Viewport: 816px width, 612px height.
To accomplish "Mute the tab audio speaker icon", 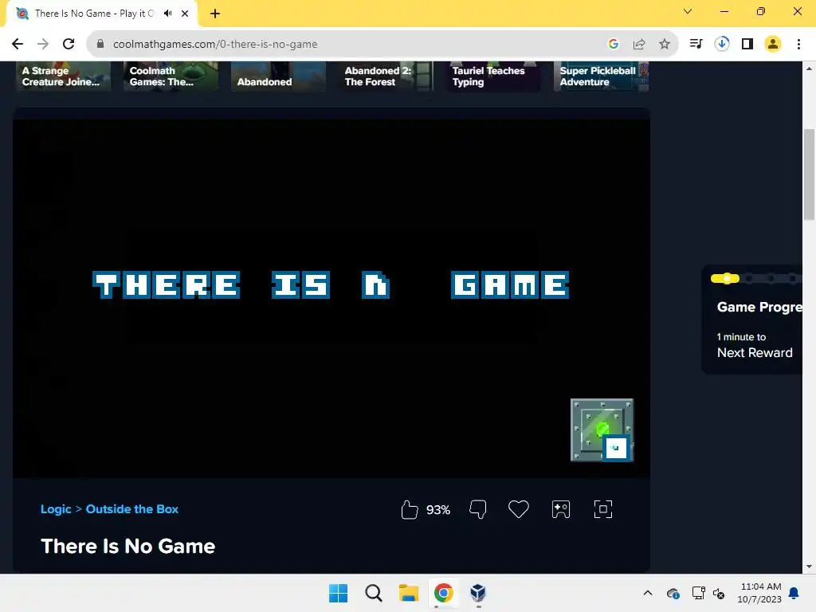I will pos(167,14).
